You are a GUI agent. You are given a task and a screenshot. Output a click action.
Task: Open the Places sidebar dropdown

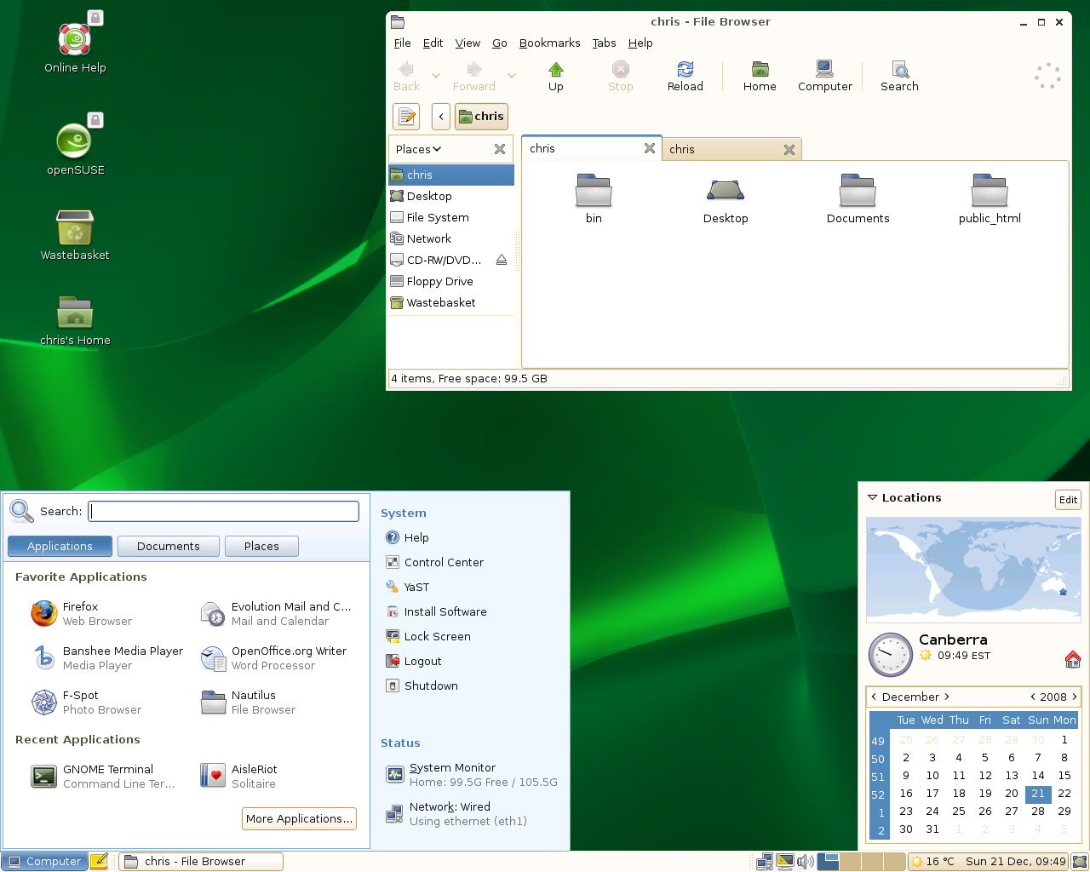click(418, 149)
